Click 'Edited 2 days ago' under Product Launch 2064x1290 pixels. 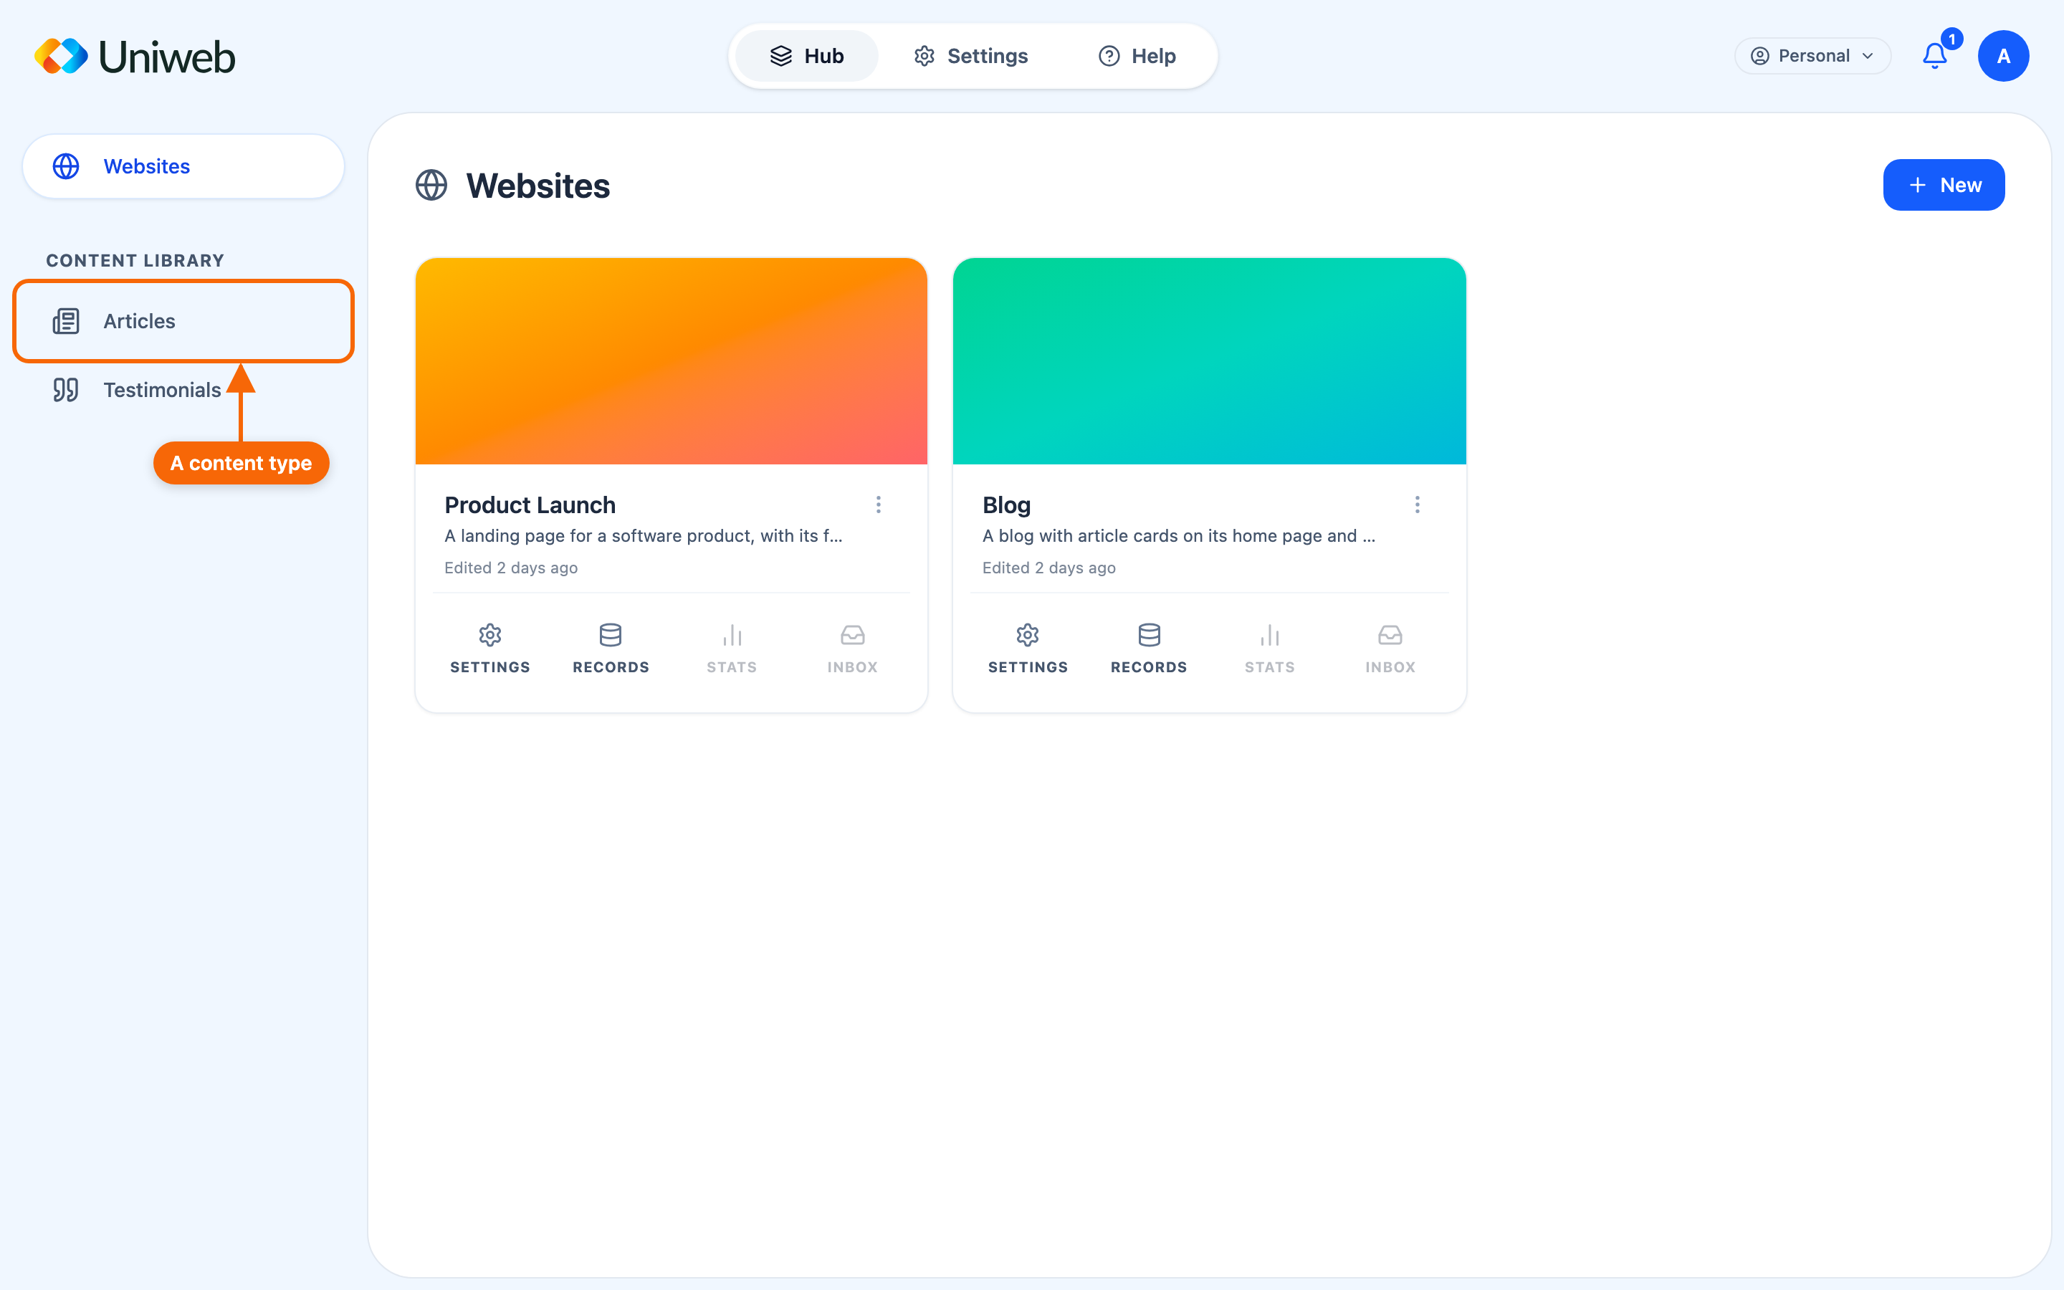tap(511, 568)
